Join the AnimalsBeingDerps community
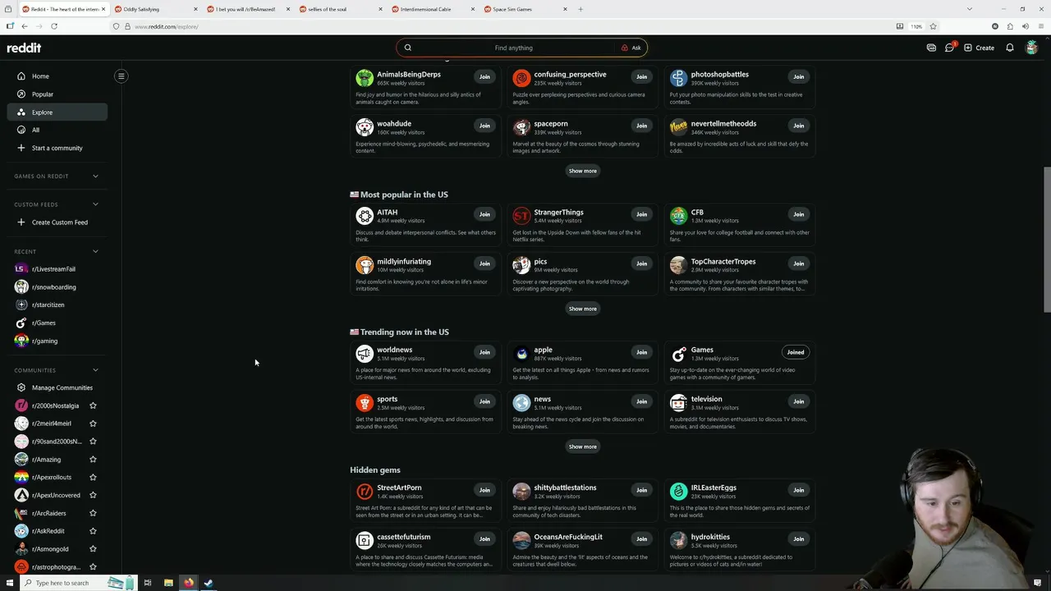 pos(484,76)
